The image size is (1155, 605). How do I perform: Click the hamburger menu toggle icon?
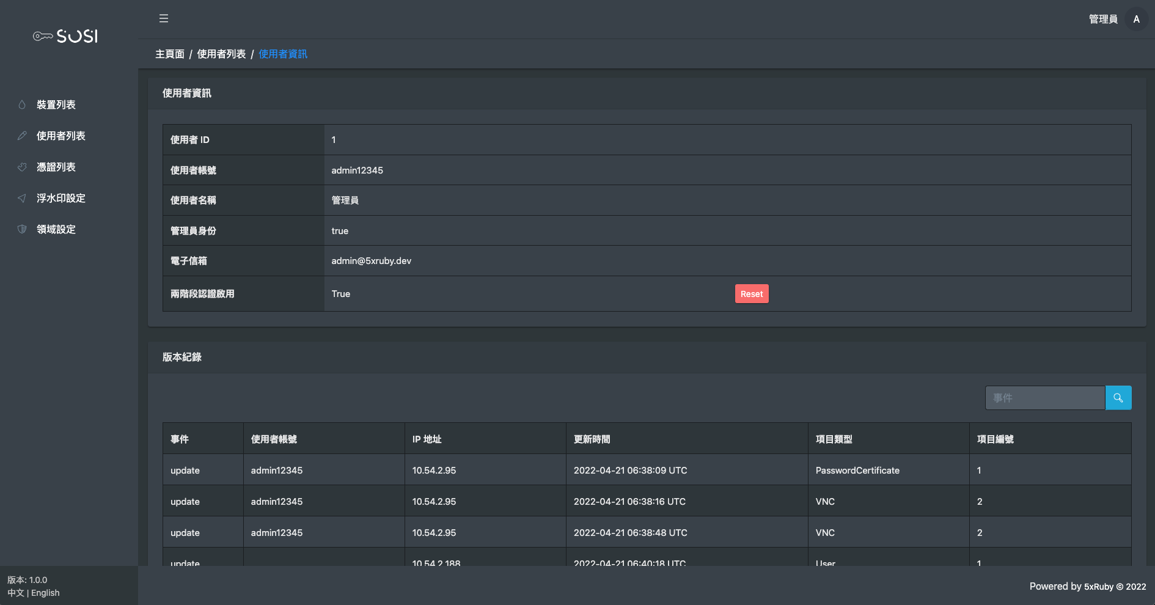coord(164,18)
